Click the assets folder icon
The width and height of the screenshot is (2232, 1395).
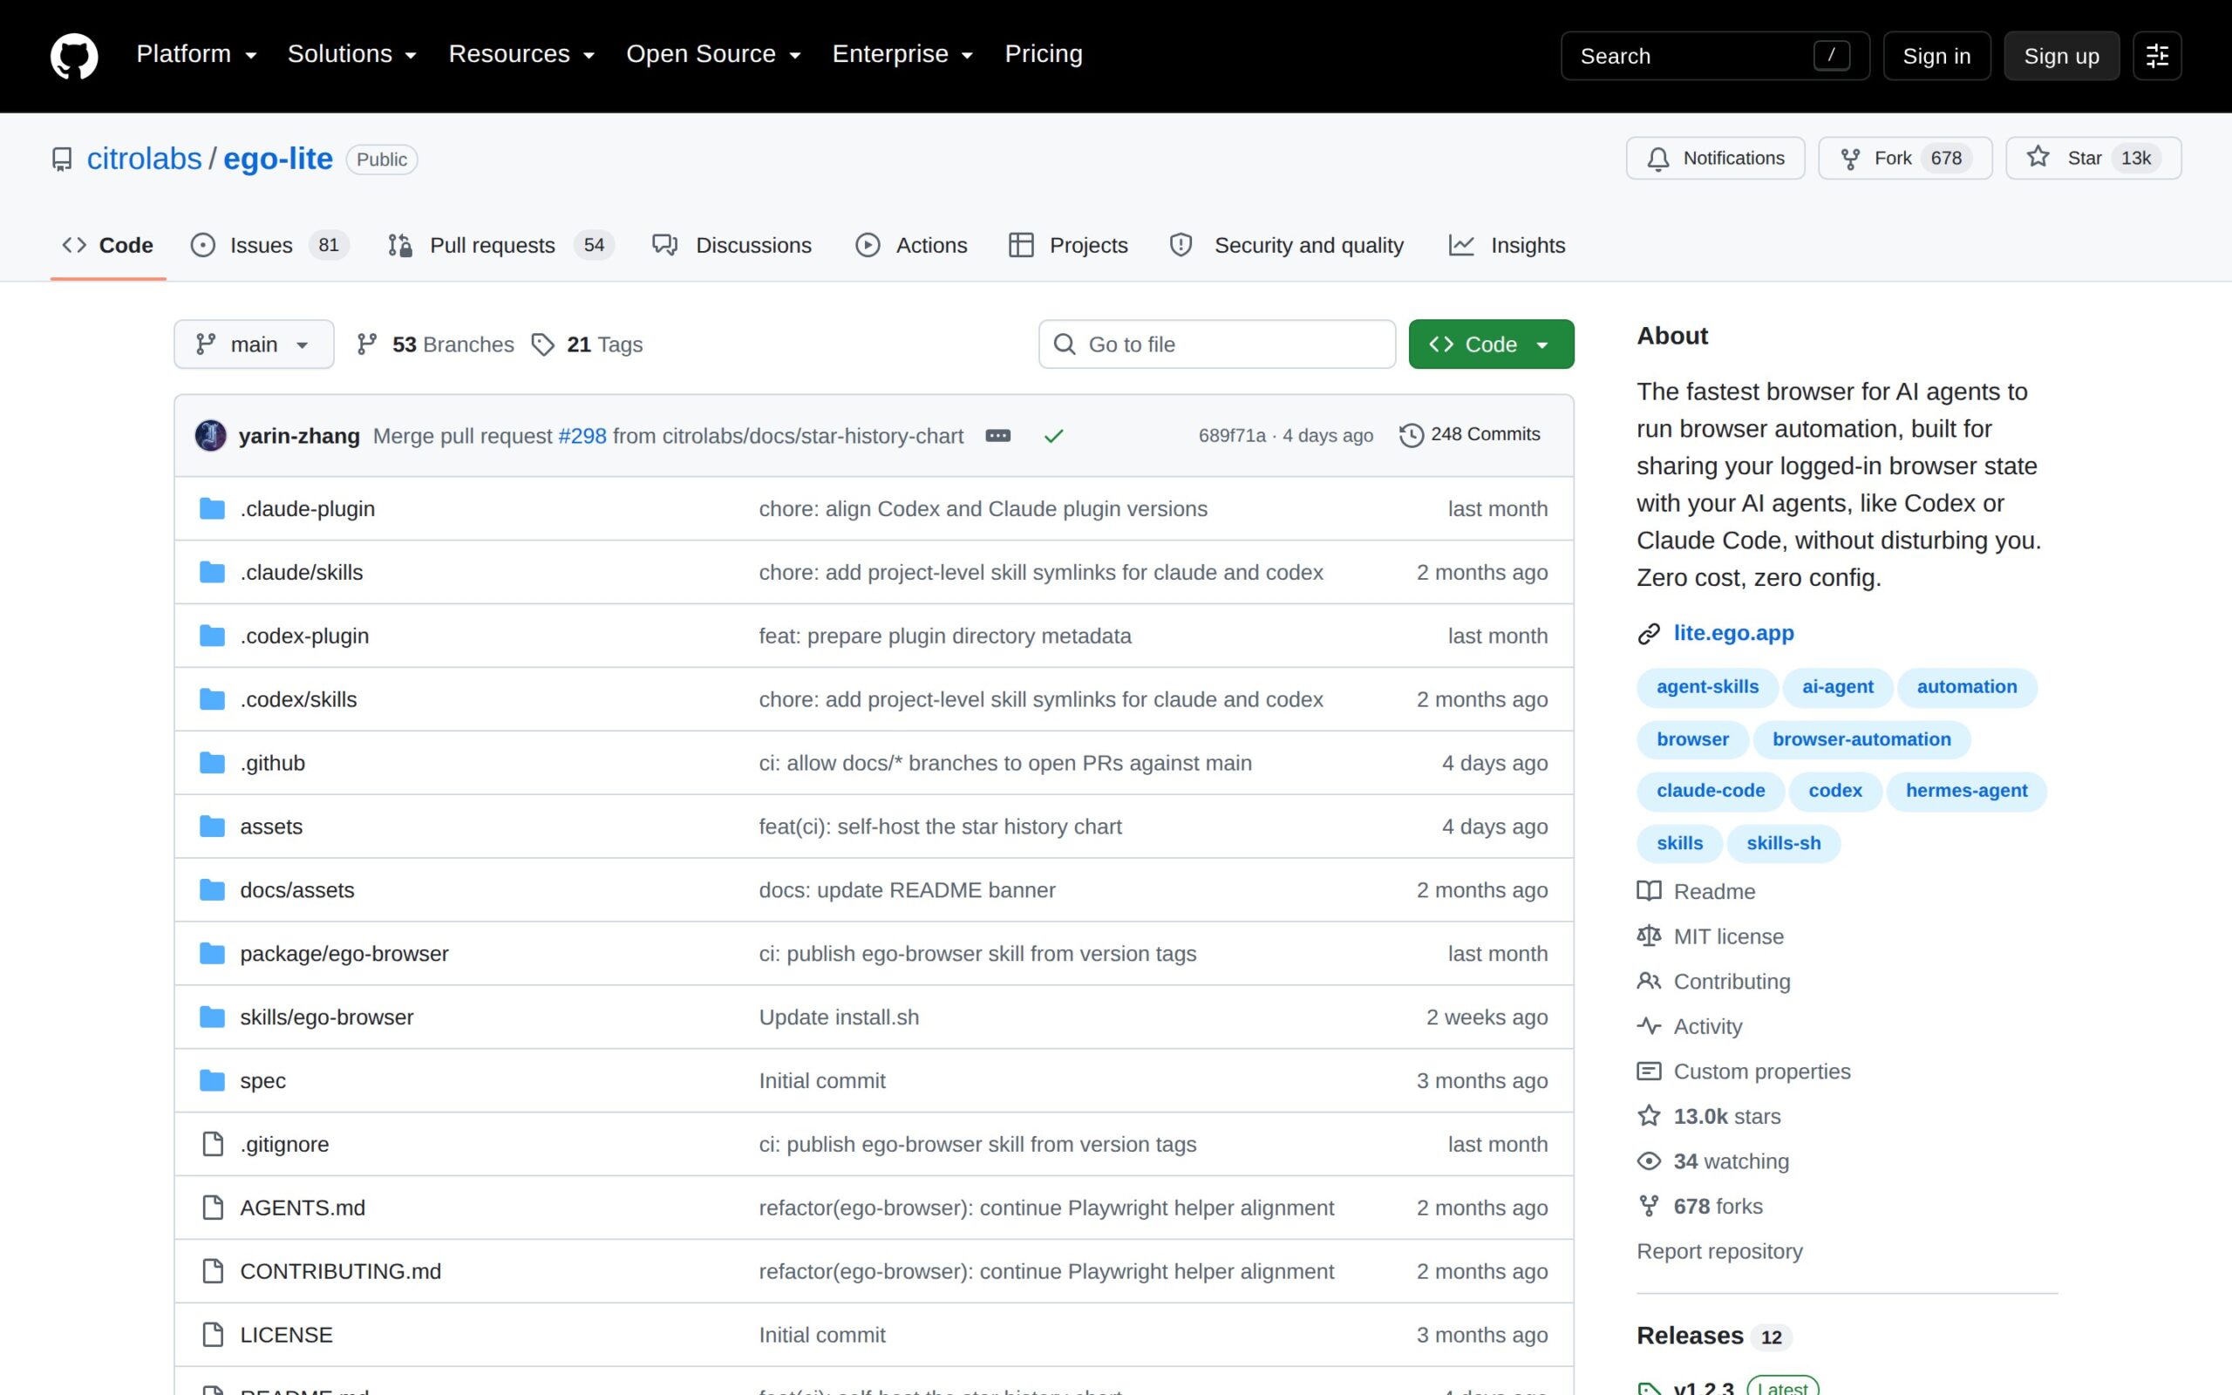212,827
